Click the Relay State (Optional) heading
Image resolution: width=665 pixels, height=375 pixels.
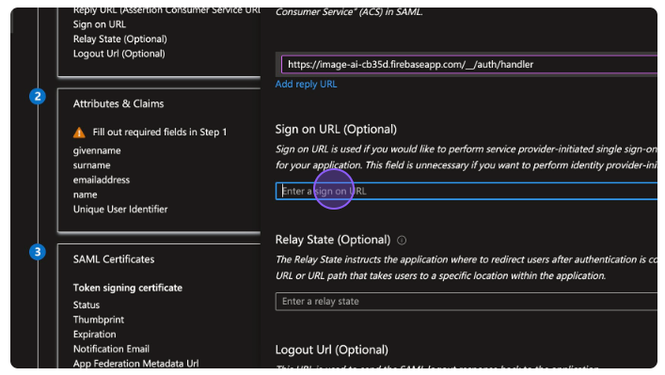(x=333, y=240)
